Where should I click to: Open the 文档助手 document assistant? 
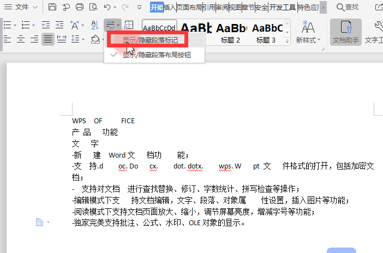click(345, 32)
